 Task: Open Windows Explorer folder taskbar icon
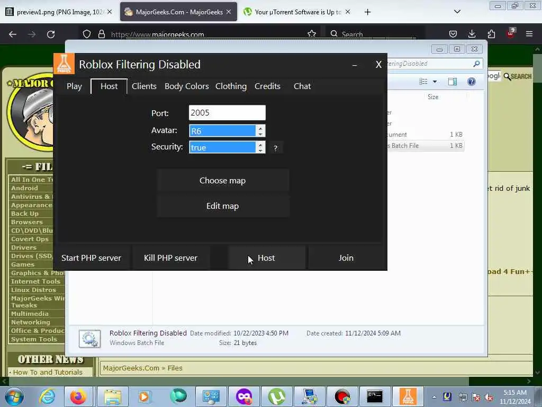click(113, 396)
